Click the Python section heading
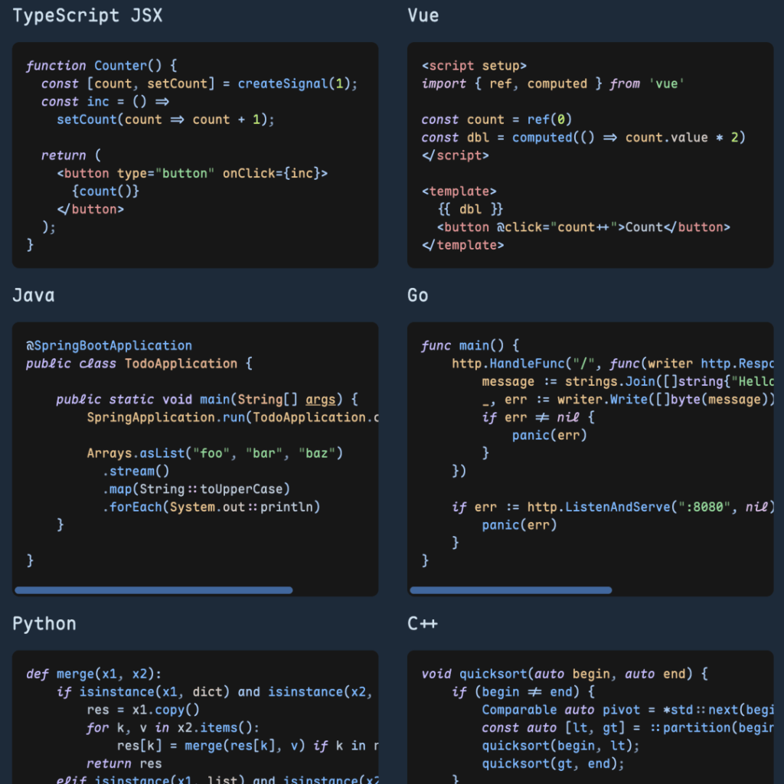 click(44, 624)
